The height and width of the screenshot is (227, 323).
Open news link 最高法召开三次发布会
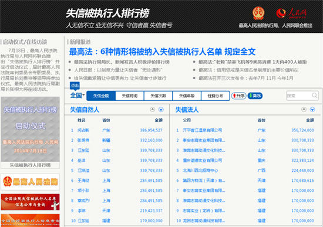point(245,78)
